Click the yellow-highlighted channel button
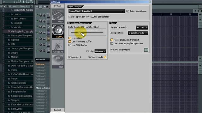 tap(48, 39)
